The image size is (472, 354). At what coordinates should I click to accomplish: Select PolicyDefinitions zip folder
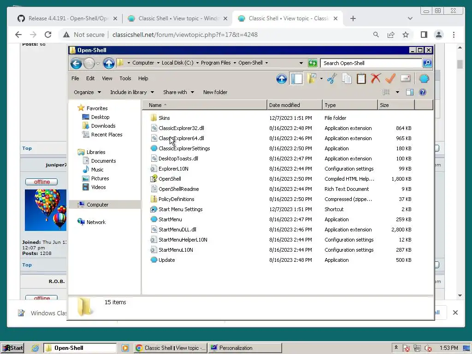tap(177, 199)
